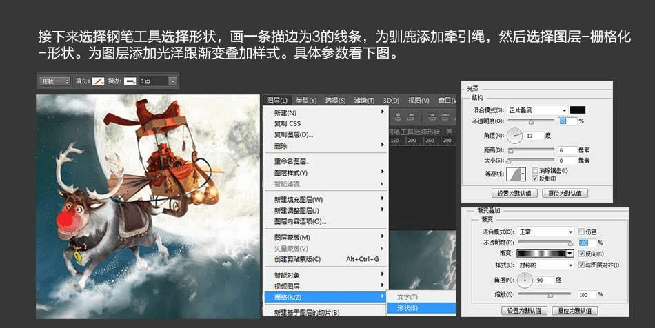
Task: Click the 等高线 contour thumbnail
Action: [x=514, y=174]
